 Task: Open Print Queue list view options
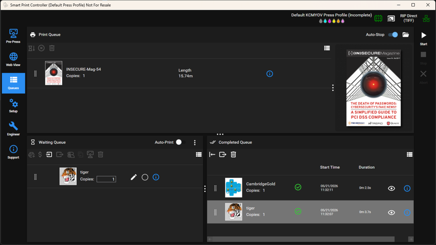327,48
